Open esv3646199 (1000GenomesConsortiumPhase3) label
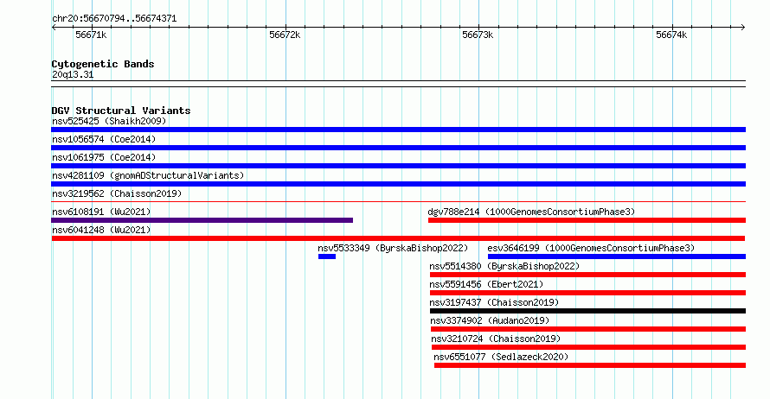The height and width of the screenshot is (399, 770). [x=591, y=248]
